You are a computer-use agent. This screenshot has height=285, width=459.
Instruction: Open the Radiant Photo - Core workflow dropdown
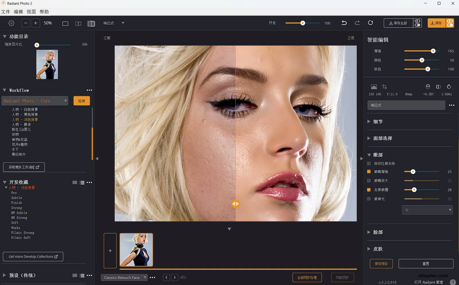tap(35, 101)
